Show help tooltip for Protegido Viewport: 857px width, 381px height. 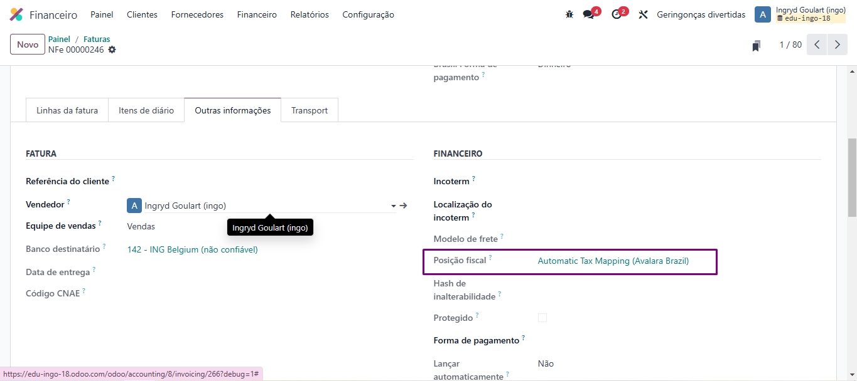[477, 315]
